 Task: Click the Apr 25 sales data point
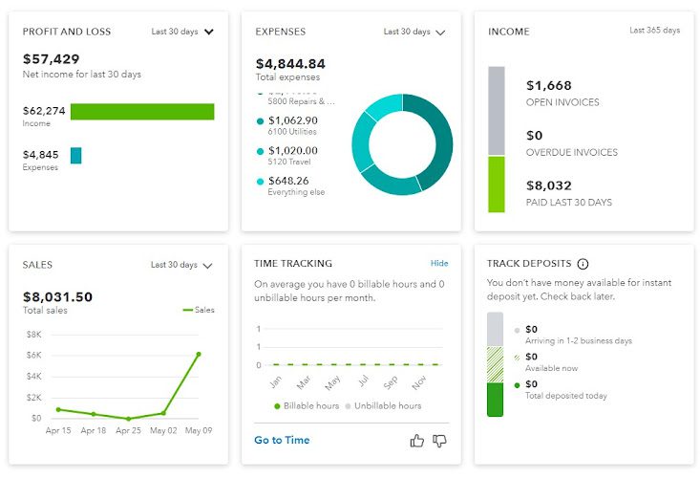[x=129, y=419]
